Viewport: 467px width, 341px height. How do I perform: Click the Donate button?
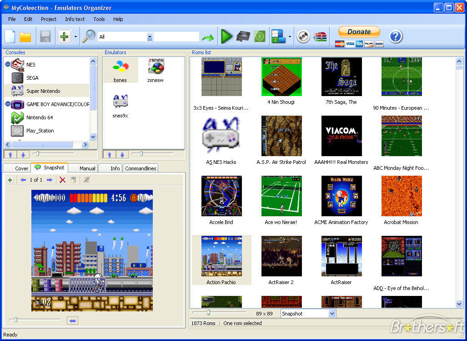pyautogui.click(x=359, y=32)
